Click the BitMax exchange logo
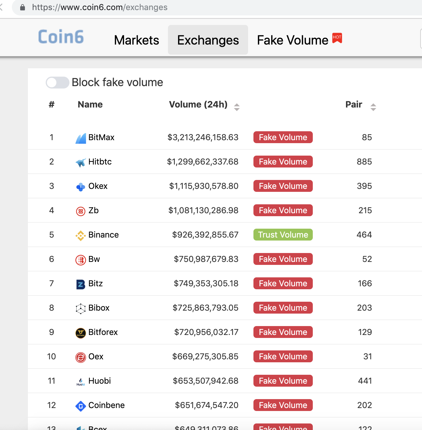 80,137
